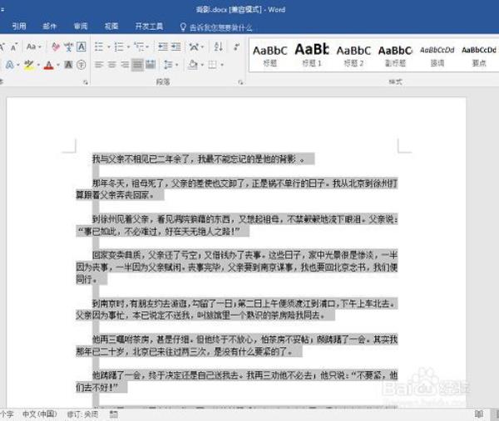Apply the 强调 style
This screenshot has width=499, height=421.
point(437,56)
